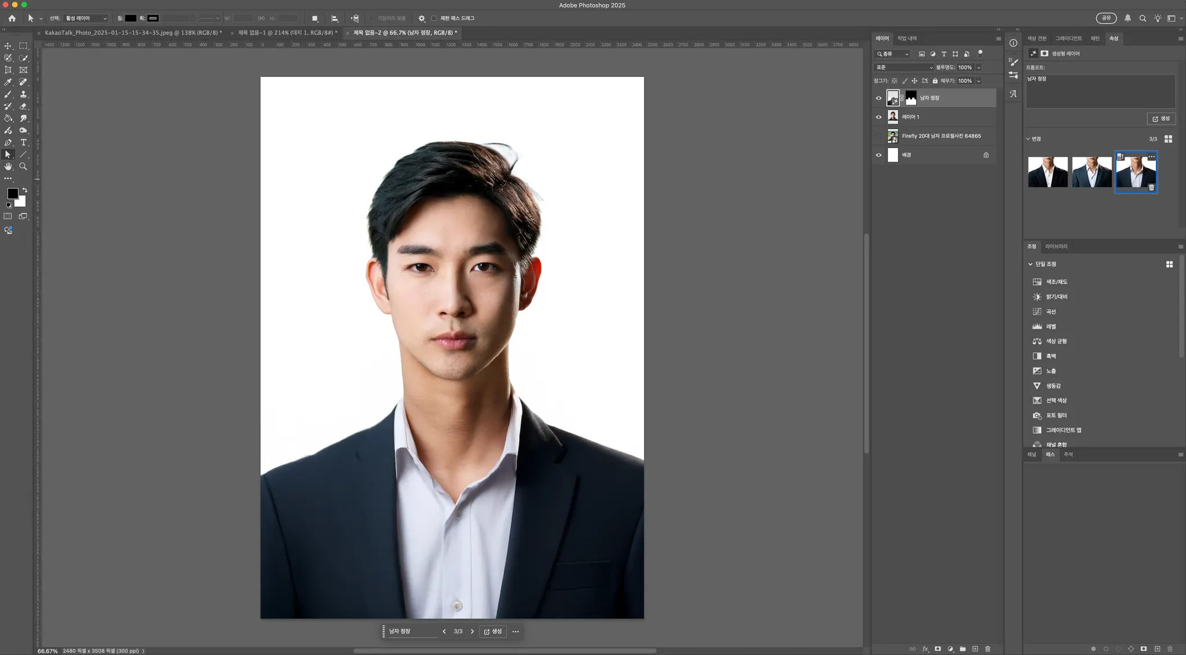Select the Horizontal Type tool
Viewport: 1186px width, 655px height.
[23, 142]
